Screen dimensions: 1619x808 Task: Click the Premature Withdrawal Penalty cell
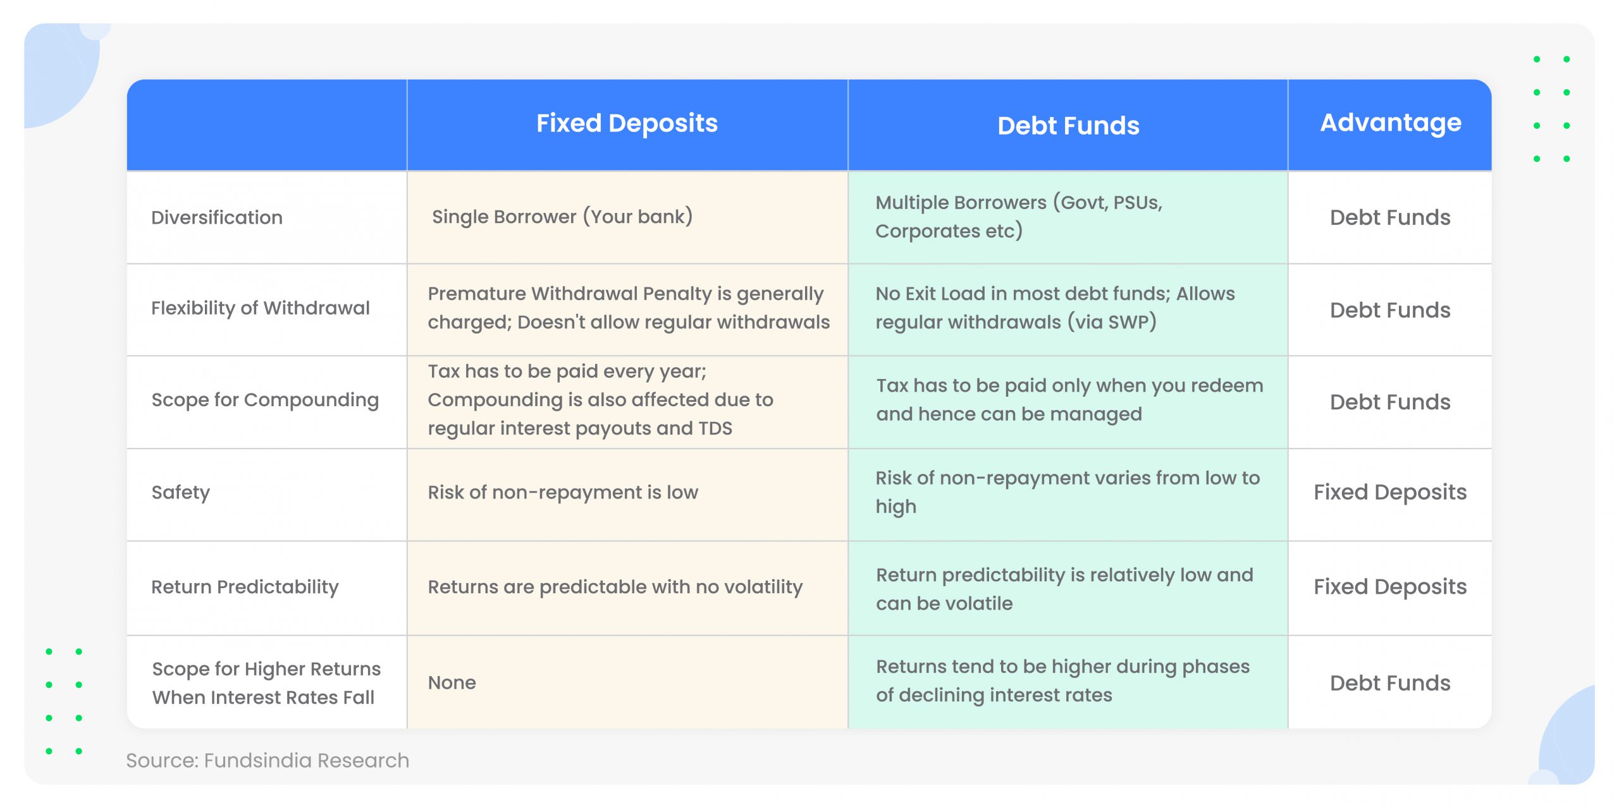[628, 308]
